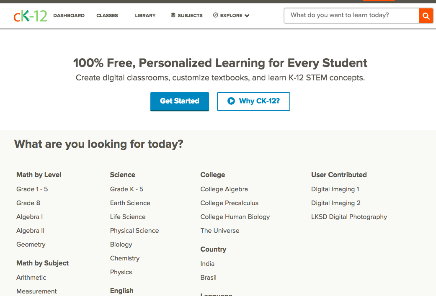The height and width of the screenshot is (296, 436).
Task: Go to the Classes menu item
Action: [107, 15]
